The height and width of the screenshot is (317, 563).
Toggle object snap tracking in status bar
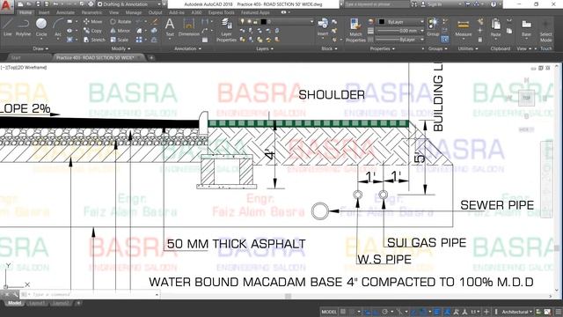tap(413, 312)
